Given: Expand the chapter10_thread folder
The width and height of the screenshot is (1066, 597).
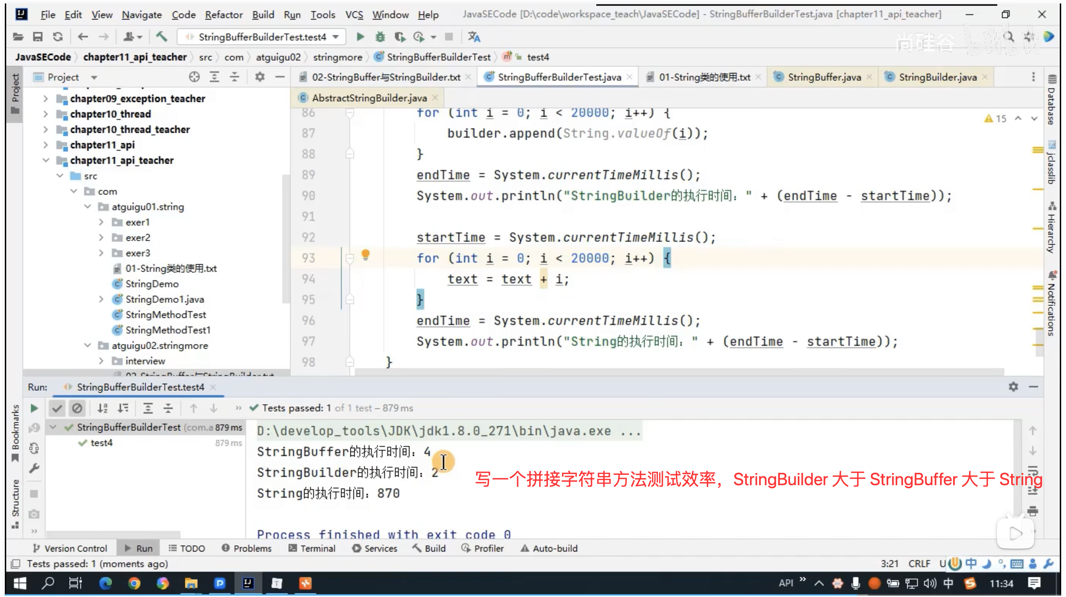Looking at the screenshot, I should pos(46,114).
